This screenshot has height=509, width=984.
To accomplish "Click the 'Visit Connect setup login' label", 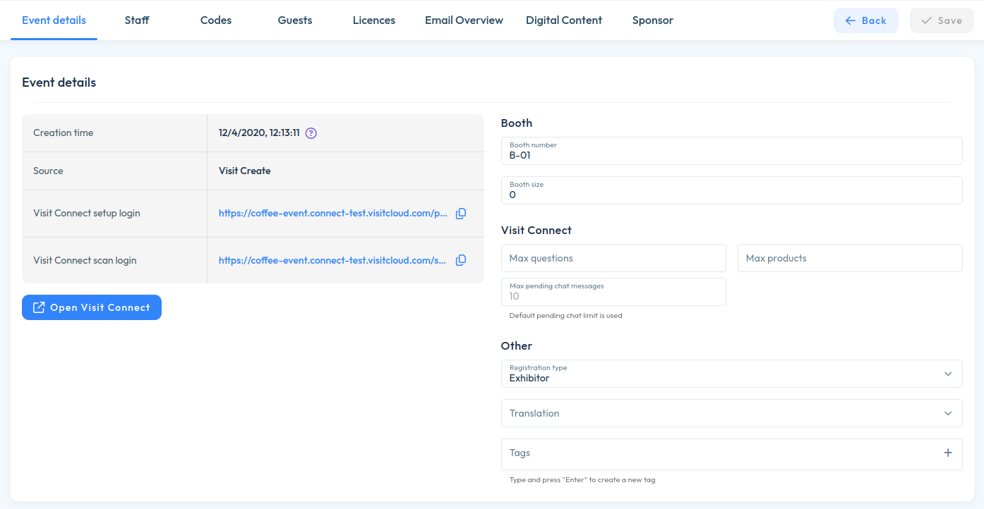I will (87, 214).
